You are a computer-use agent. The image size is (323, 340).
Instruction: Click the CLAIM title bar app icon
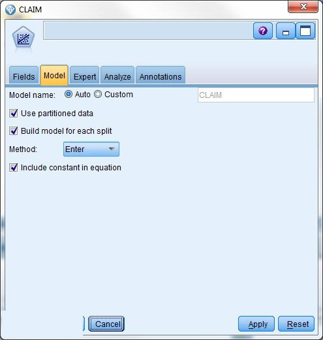tap(10, 10)
